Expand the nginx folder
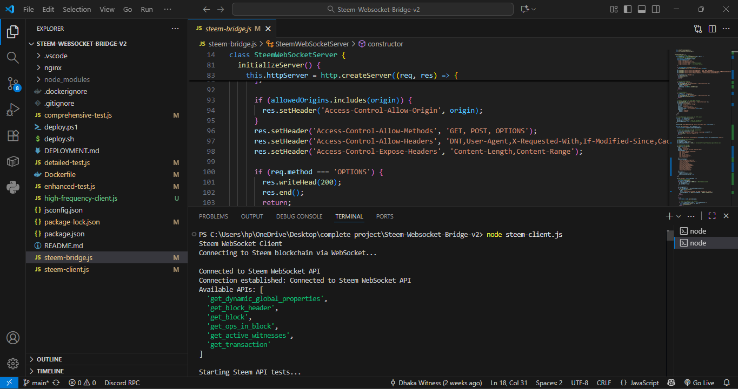This screenshot has height=389, width=738. [52, 67]
